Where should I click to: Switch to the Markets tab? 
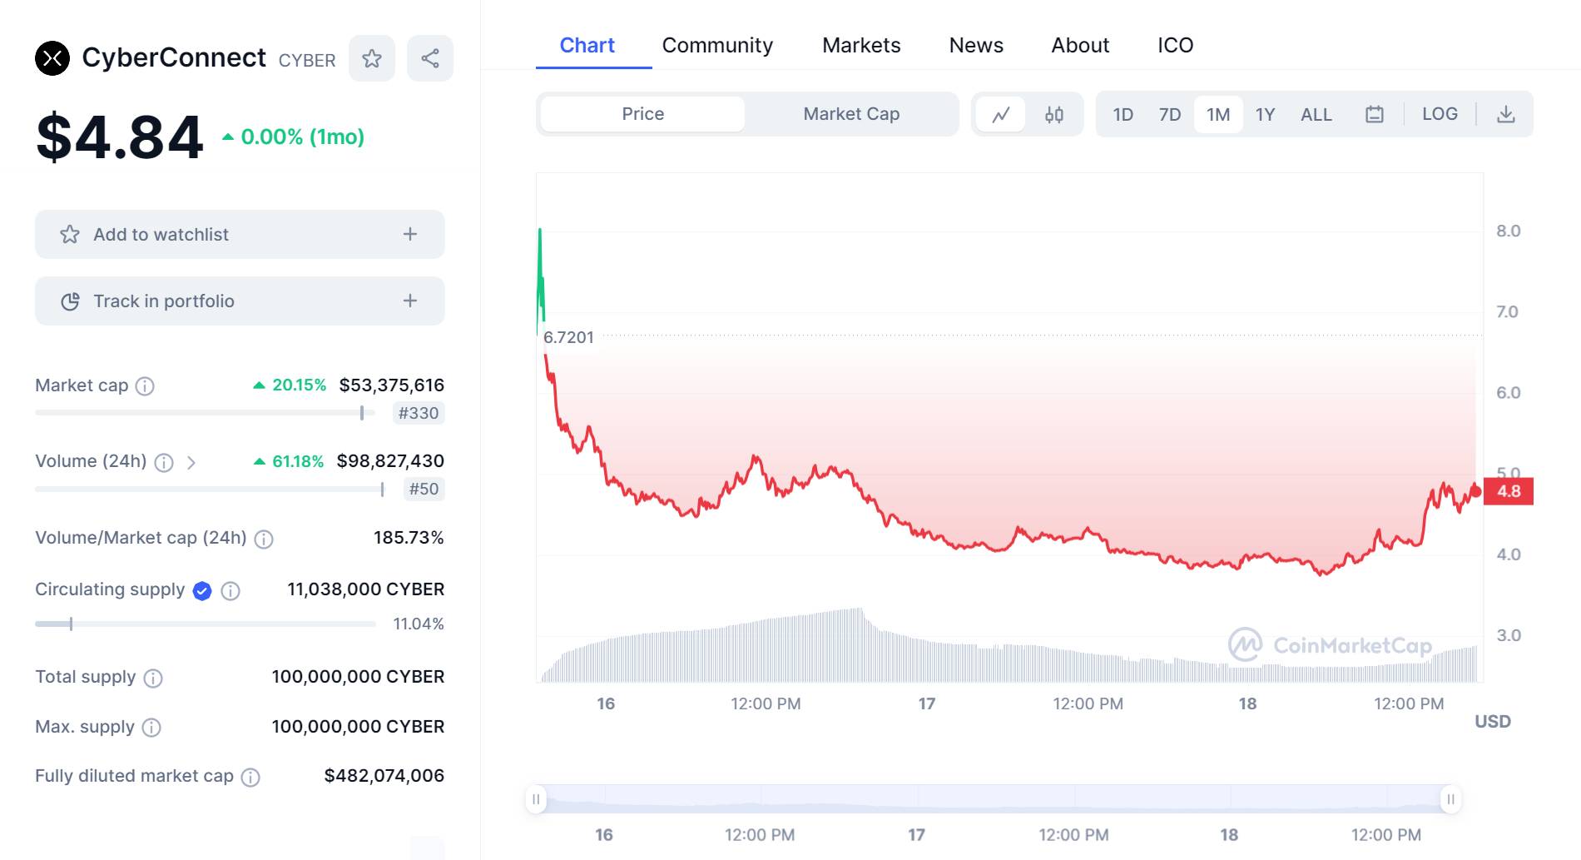(860, 45)
